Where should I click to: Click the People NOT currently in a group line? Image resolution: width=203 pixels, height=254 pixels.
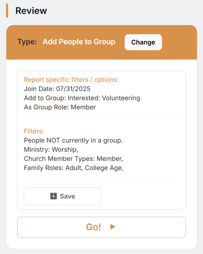coord(73,141)
